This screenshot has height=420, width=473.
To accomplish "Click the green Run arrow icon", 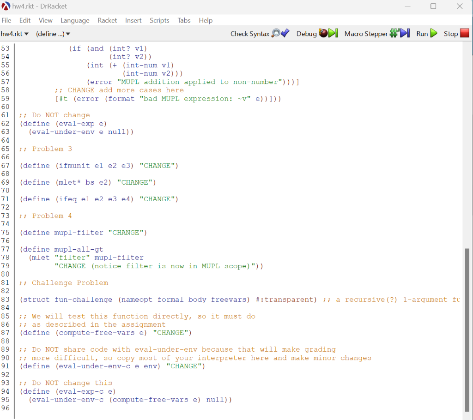I will point(434,33).
